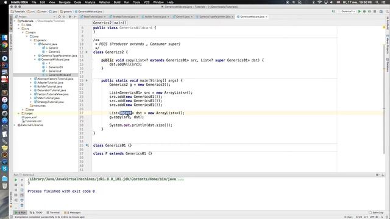Stop process with the Run panel stop icon
This screenshot has width=390, height=219.
click(16, 185)
